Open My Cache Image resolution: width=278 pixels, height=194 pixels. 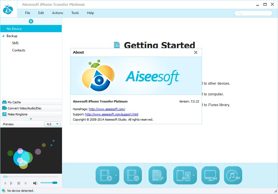coord(31,102)
